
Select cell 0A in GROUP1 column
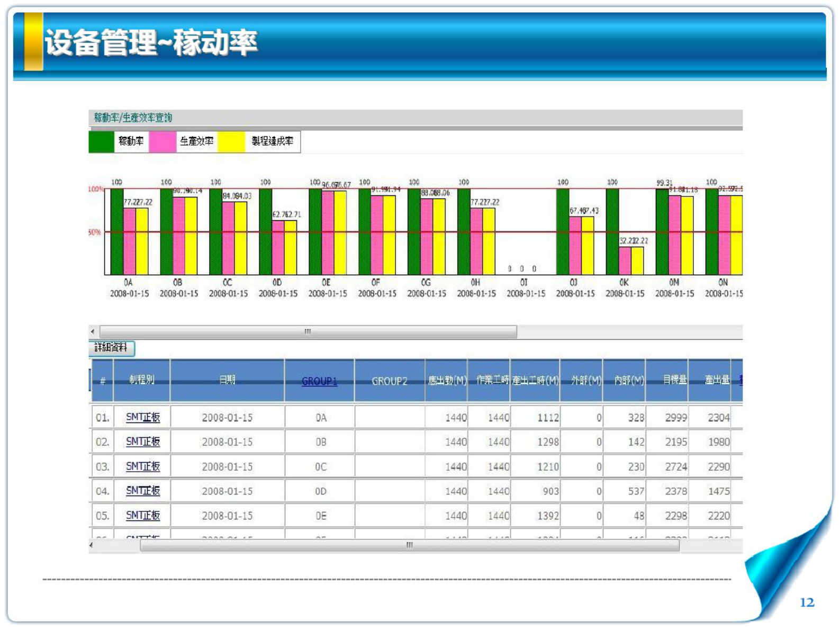[321, 418]
